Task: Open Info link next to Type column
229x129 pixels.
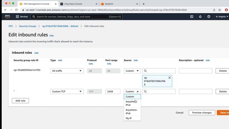Action: coord(60,60)
